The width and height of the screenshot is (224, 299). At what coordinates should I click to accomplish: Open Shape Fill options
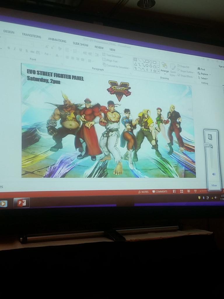click(x=183, y=67)
